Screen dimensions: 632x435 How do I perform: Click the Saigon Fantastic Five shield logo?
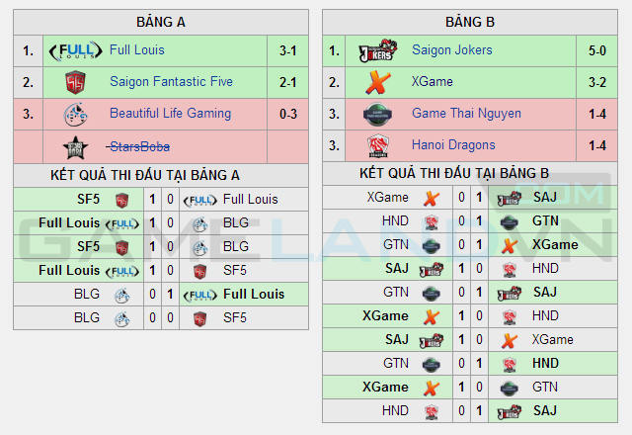pyautogui.click(x=75, y=82)
